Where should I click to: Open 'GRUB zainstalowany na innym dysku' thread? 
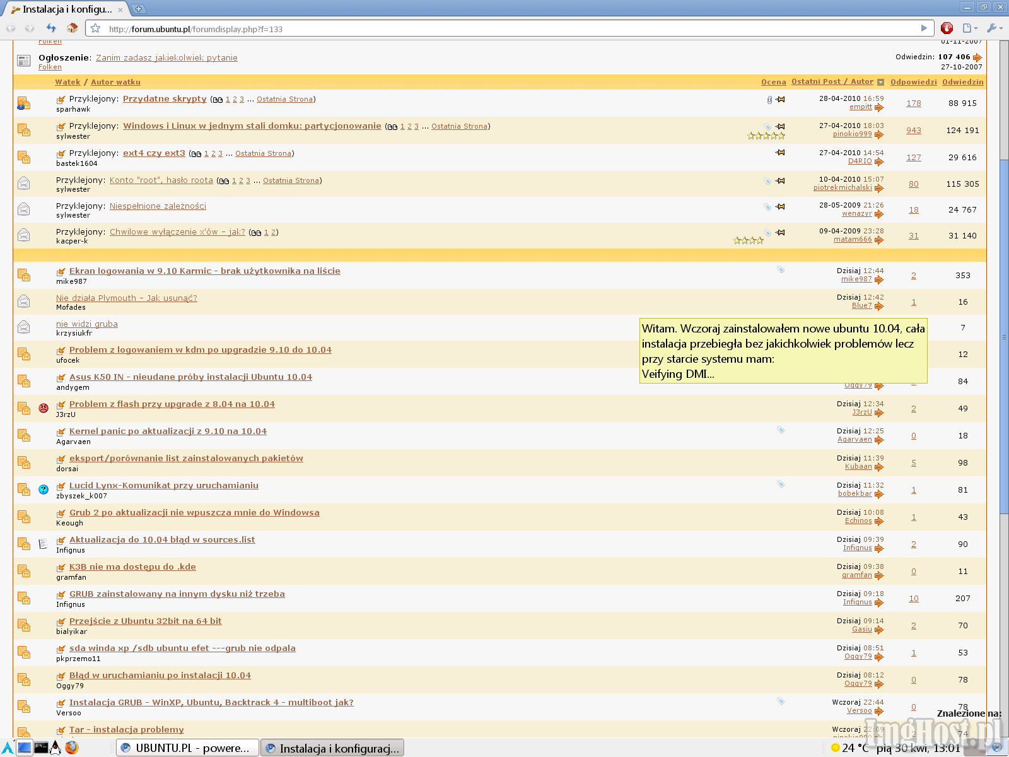point(177,594)
